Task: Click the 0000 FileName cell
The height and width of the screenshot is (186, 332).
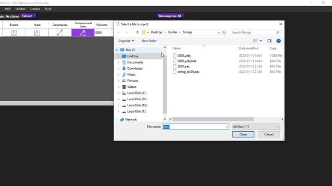Action: pyautogui.click(x=104, y=33)
